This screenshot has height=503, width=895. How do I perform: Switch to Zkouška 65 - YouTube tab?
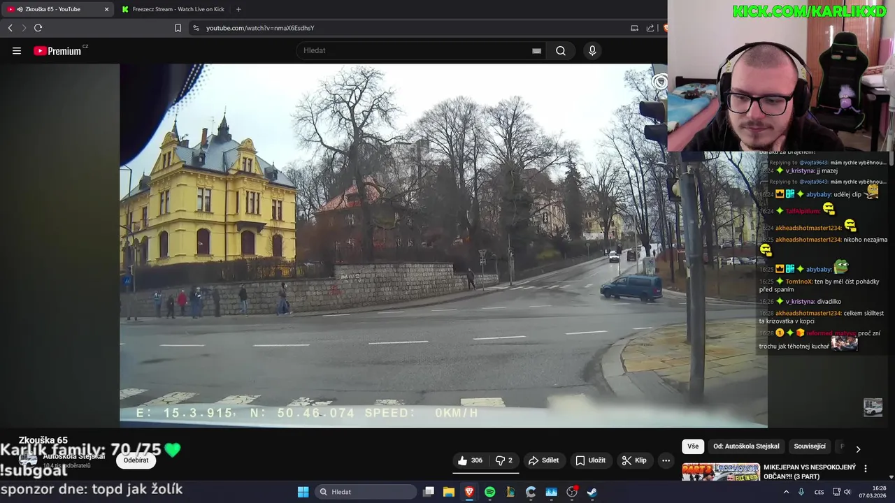[57, 9]
